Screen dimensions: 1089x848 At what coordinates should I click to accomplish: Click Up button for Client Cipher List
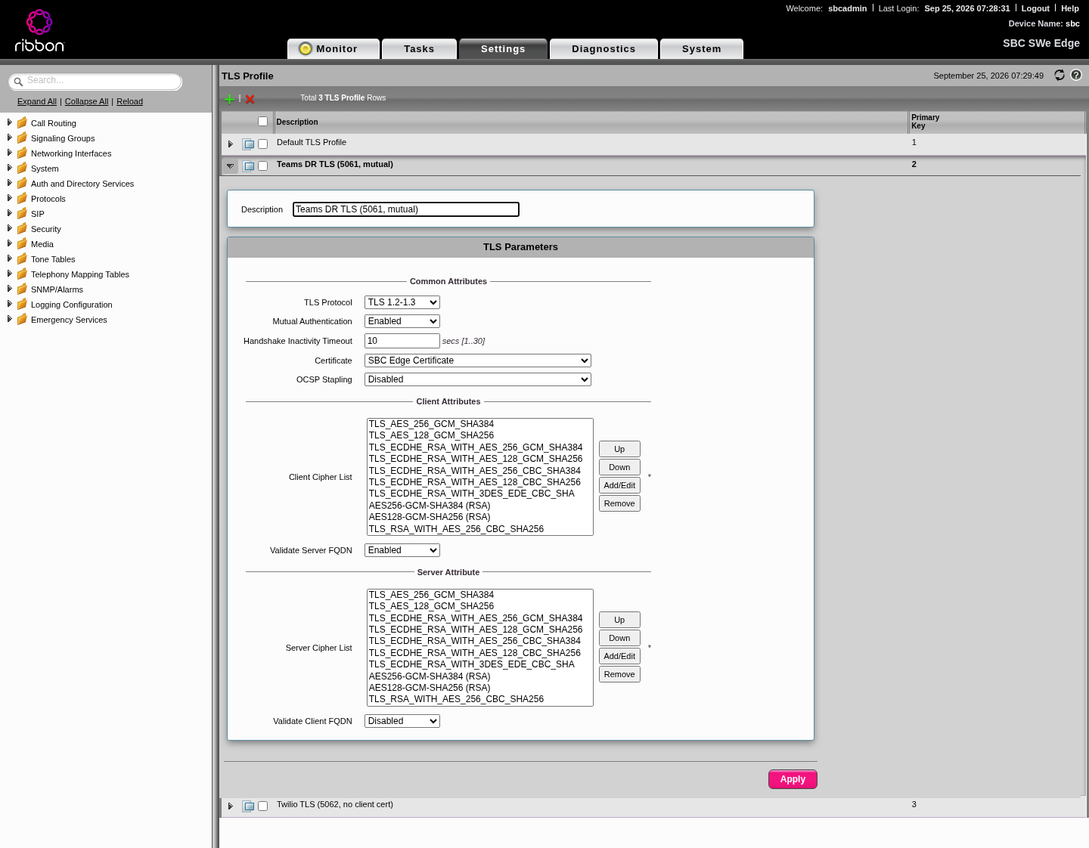tap(619, 449)
